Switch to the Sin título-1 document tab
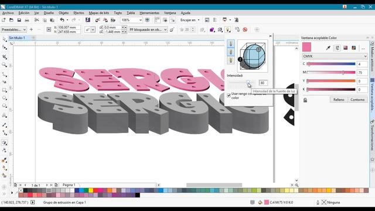This screenshot has width=375, height=211. coord(17,38)
